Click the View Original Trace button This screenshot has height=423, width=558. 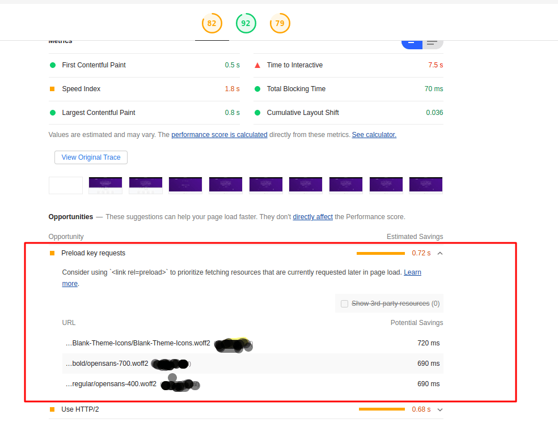pyautogui.click(x=90, y=157)
